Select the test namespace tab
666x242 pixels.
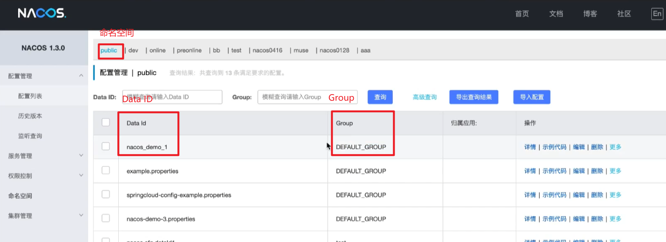coord(236,50)
